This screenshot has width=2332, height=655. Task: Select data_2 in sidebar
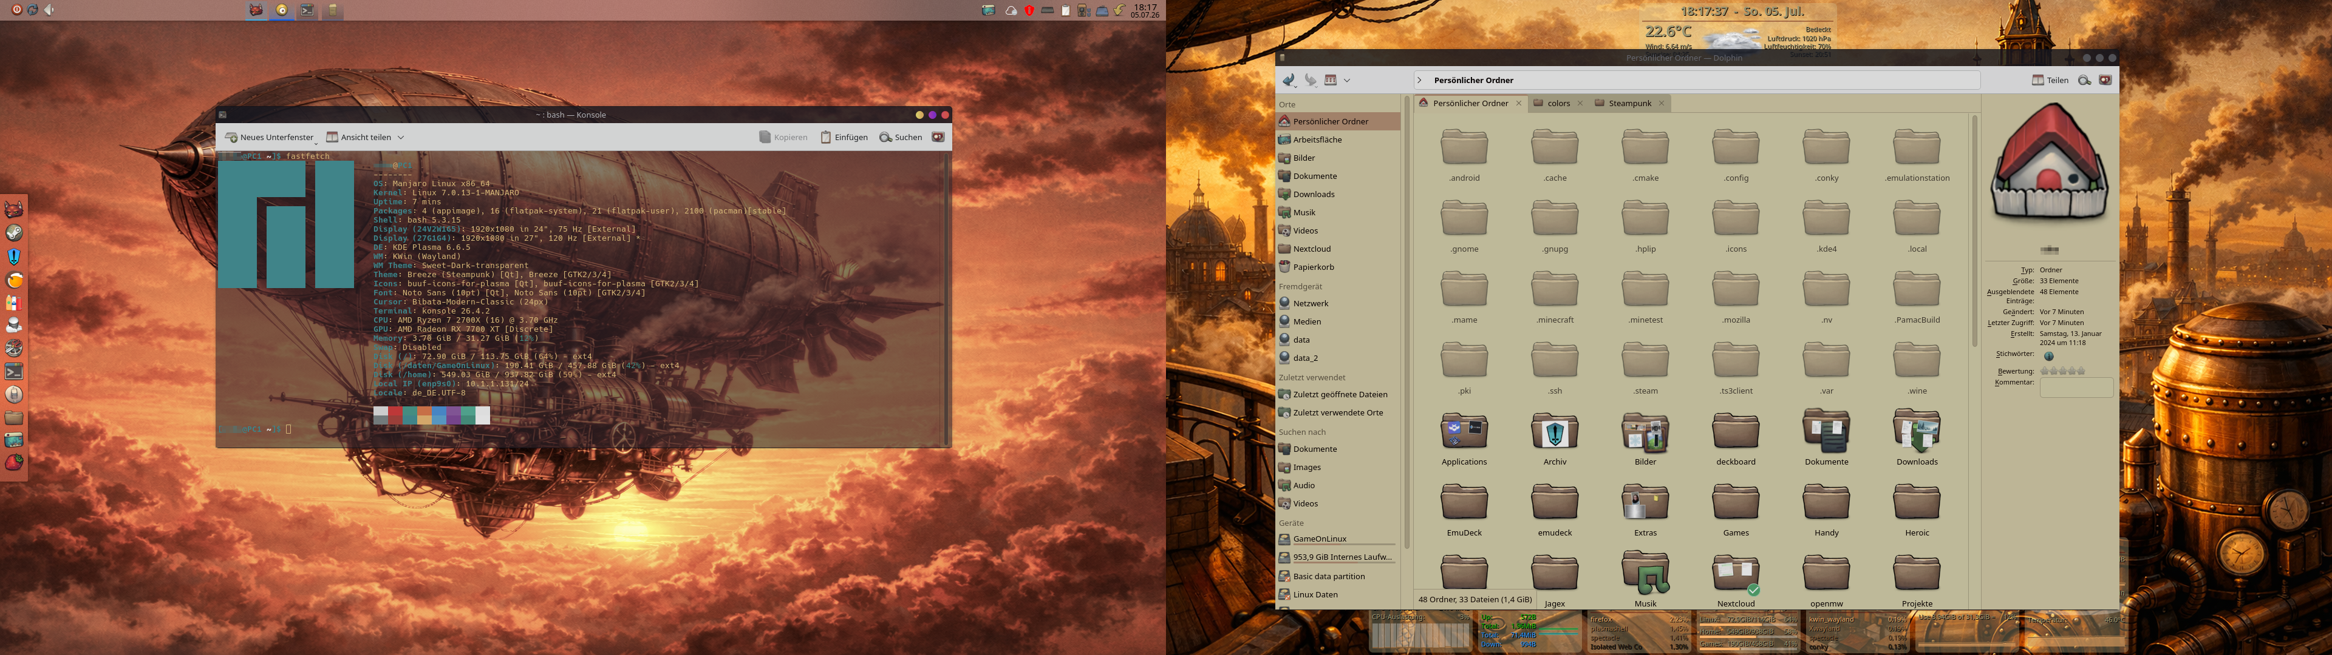pyautogui.click(x=1338, y=358)
